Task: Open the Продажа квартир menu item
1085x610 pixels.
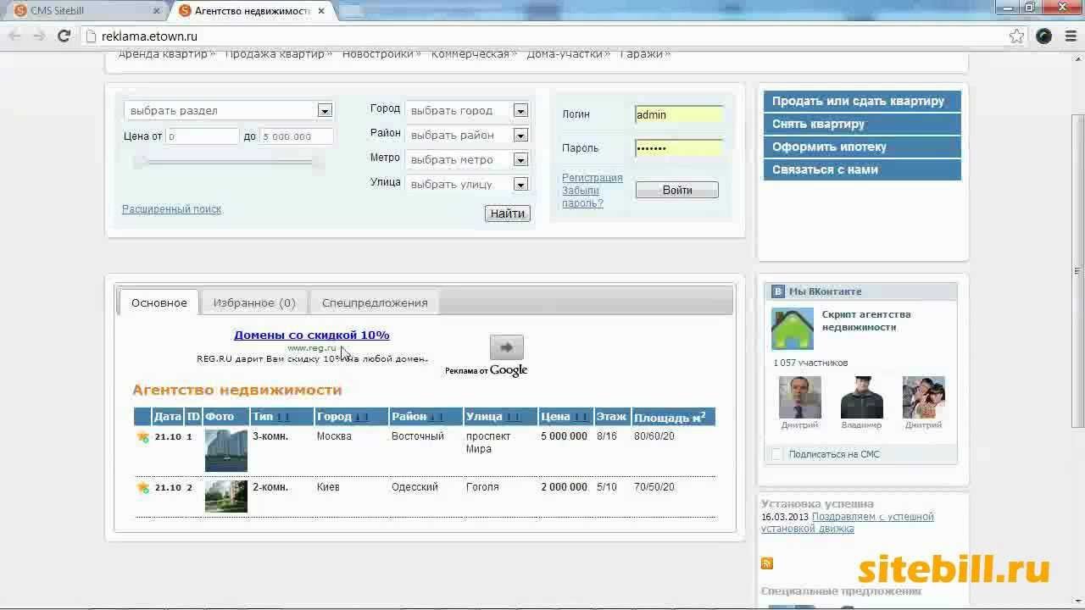Action: [x=275, y=53]
